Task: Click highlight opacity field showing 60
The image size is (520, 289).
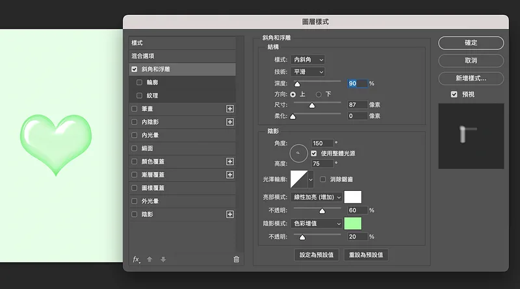Action: point(357,210)
